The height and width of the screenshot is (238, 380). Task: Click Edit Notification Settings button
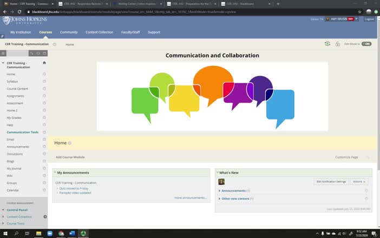tap(331, 182)
